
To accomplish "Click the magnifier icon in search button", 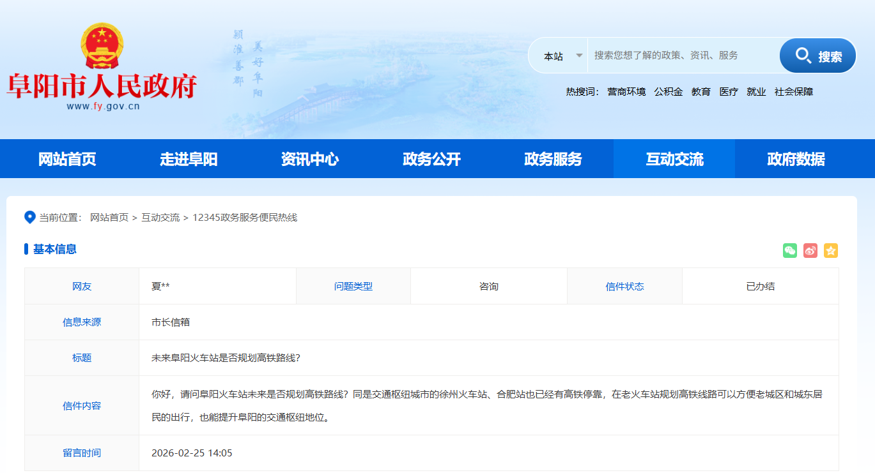I will pyautogui.click(x=803, y=56).
